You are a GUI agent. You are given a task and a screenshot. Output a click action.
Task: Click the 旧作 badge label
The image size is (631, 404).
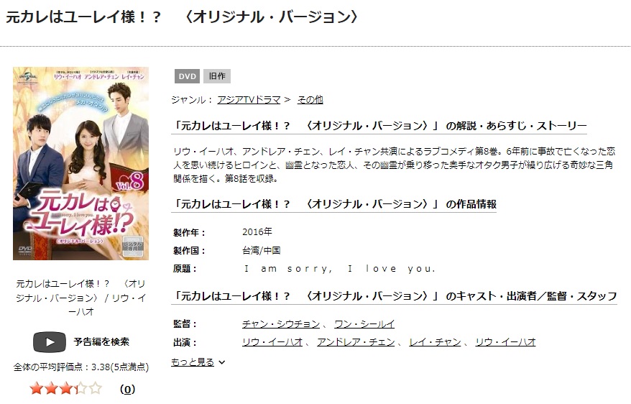(217, 76)
